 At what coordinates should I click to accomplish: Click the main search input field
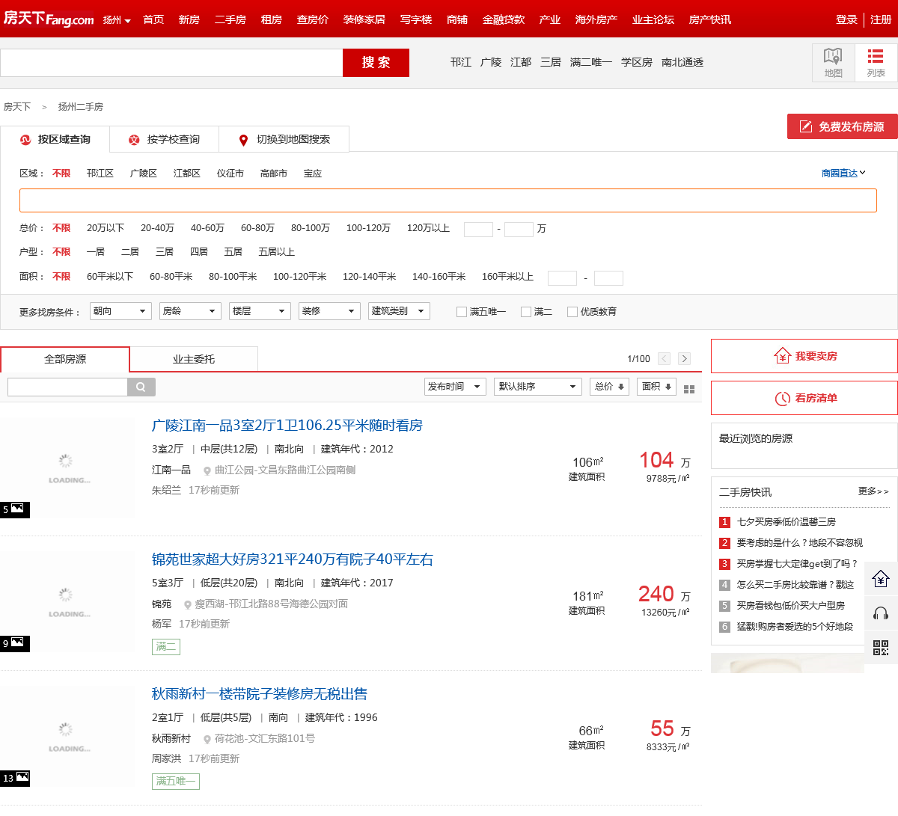pos(171,63)
